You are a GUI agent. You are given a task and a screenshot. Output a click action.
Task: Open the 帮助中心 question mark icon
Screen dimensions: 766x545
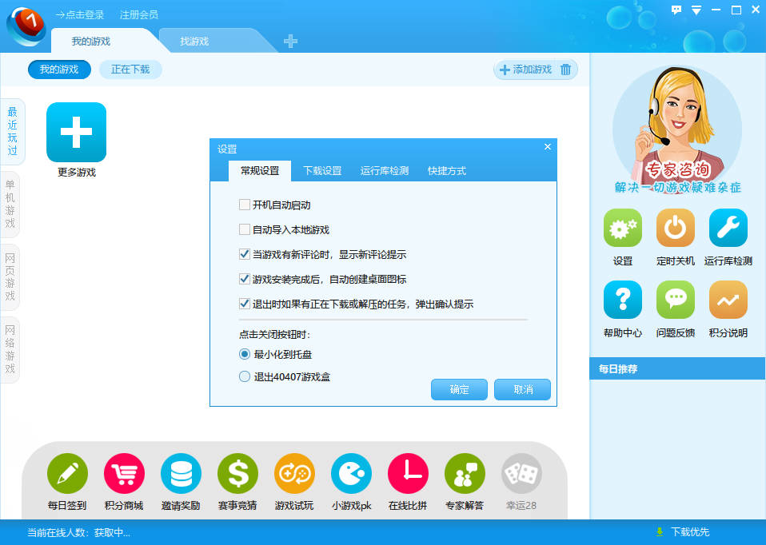click(x=622, y=300)
